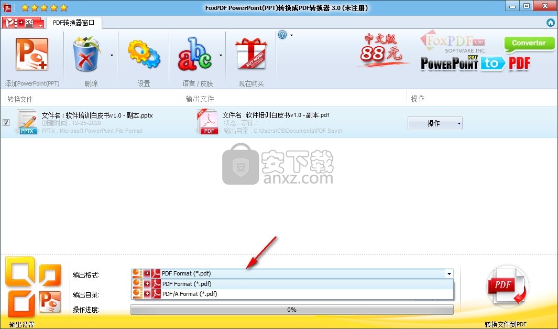
Task: Click the 输出设置 label
Action: 21,324
